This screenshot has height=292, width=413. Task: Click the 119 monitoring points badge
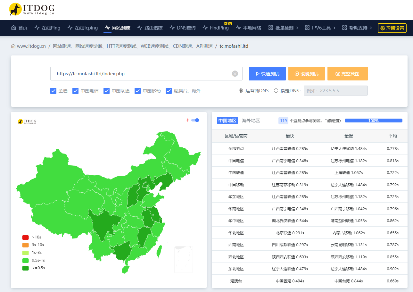coord(284,121)
